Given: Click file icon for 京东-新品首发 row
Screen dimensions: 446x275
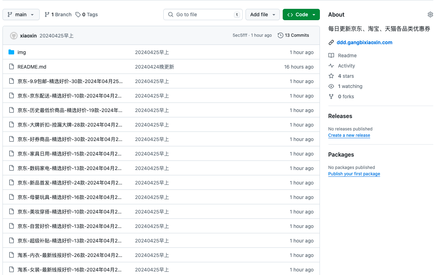Looking at the screenshot, I should [11, 183].
